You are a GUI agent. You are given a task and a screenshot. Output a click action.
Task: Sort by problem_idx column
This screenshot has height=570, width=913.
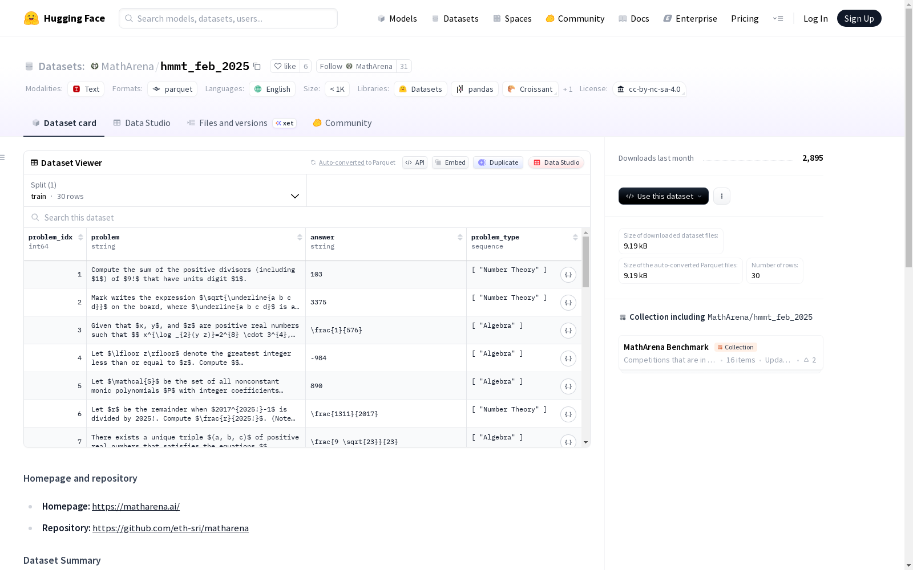pyautogui.click(x=80, y=237)
